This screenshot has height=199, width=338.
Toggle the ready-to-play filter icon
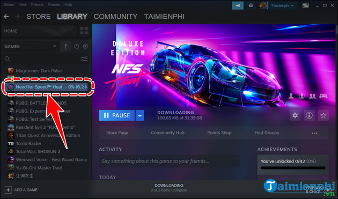coord(86,46)
